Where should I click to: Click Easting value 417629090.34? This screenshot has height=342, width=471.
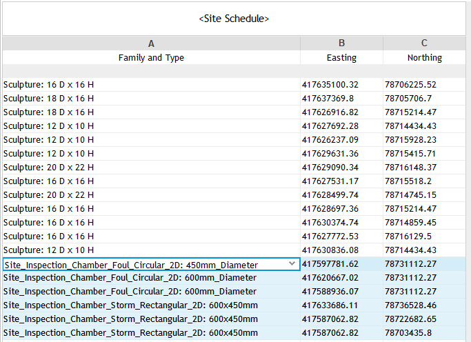tap(330, 168)
